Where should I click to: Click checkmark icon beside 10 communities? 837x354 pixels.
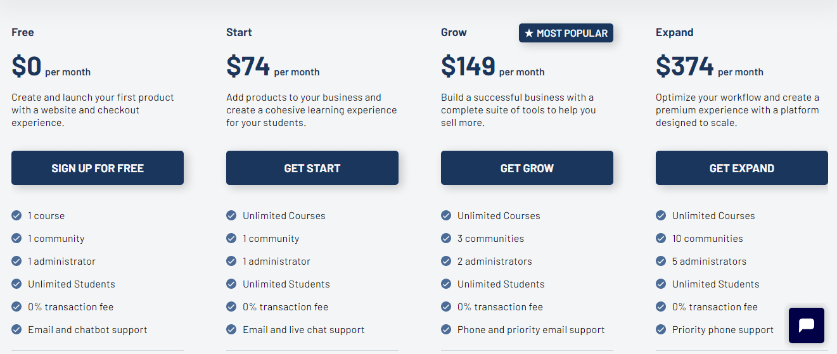661,239
